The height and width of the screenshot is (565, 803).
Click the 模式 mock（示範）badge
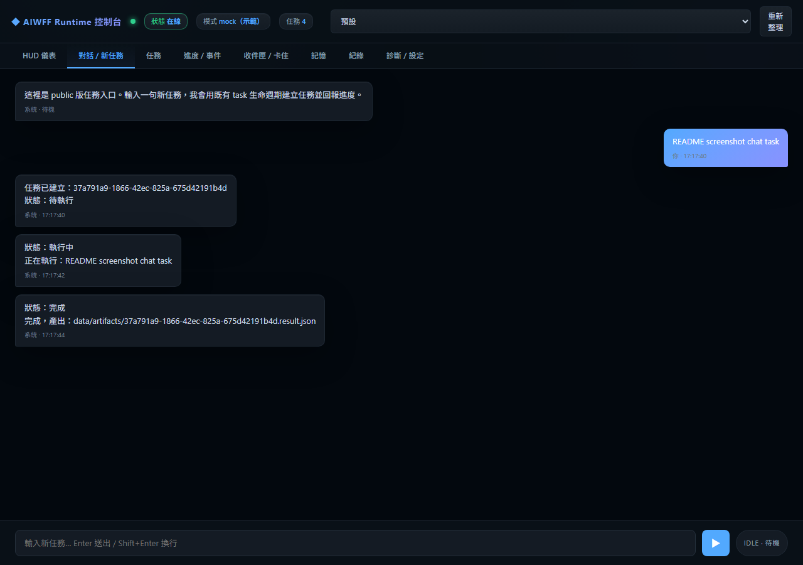[x=233, y=21]
